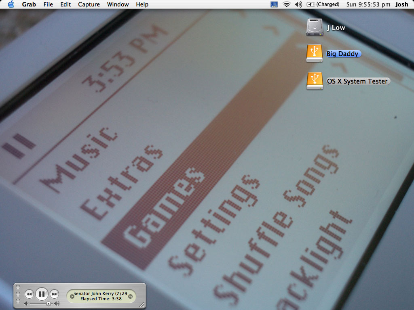Image resolution: width=414 pixels, height=310 pixels.
Task: Open the Edit menu
Action: (65, 4)
